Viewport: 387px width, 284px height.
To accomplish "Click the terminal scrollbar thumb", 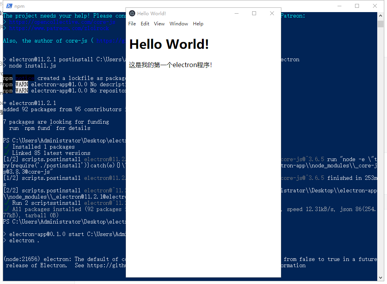I will 380,24.
